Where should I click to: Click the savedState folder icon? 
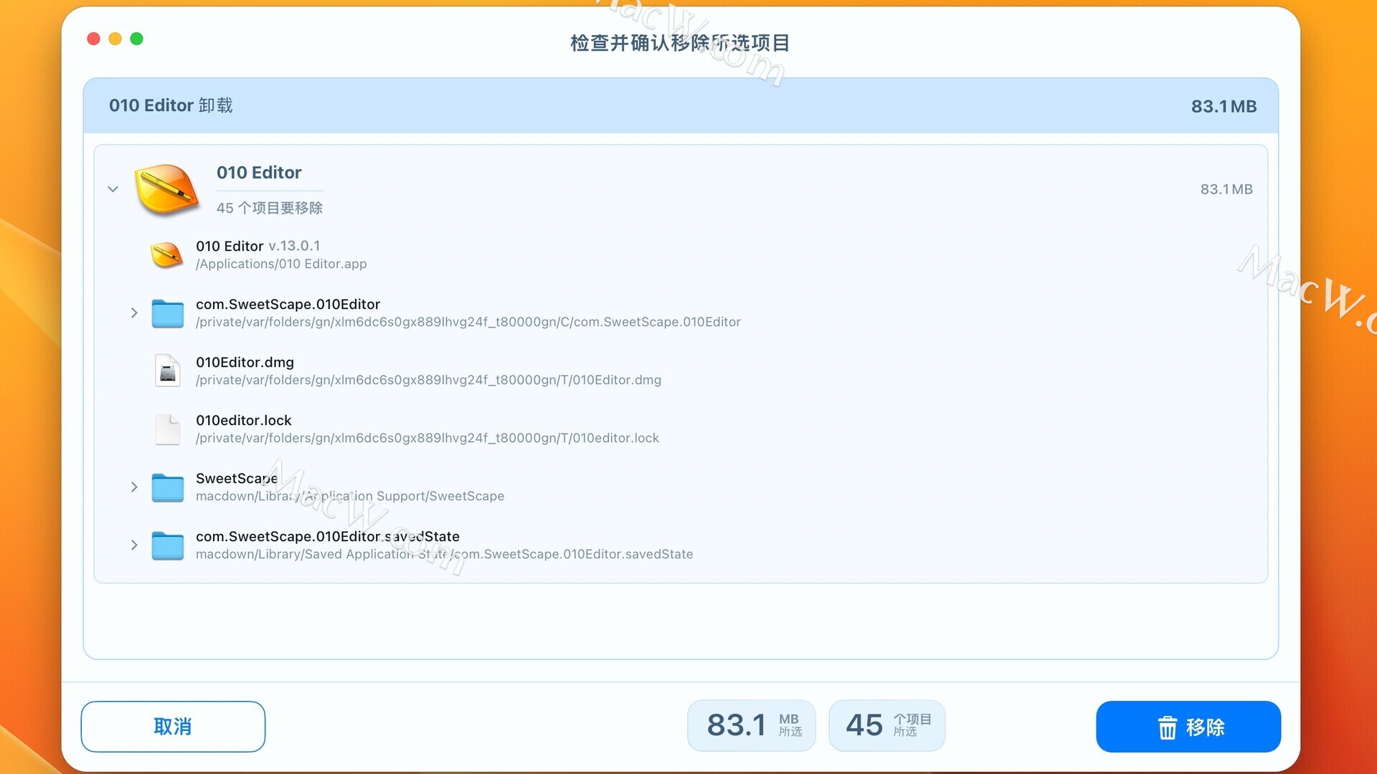tap(168, 545)
